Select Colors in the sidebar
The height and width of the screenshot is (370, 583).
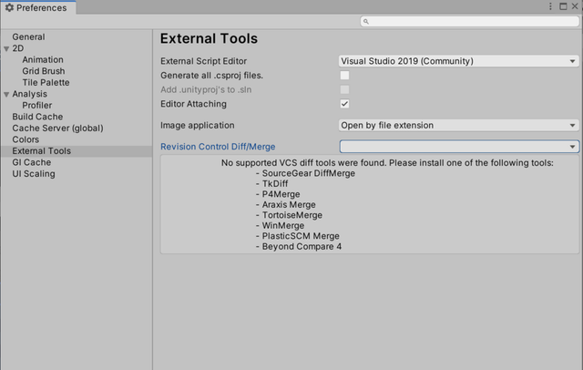click(x=26, y=139)
